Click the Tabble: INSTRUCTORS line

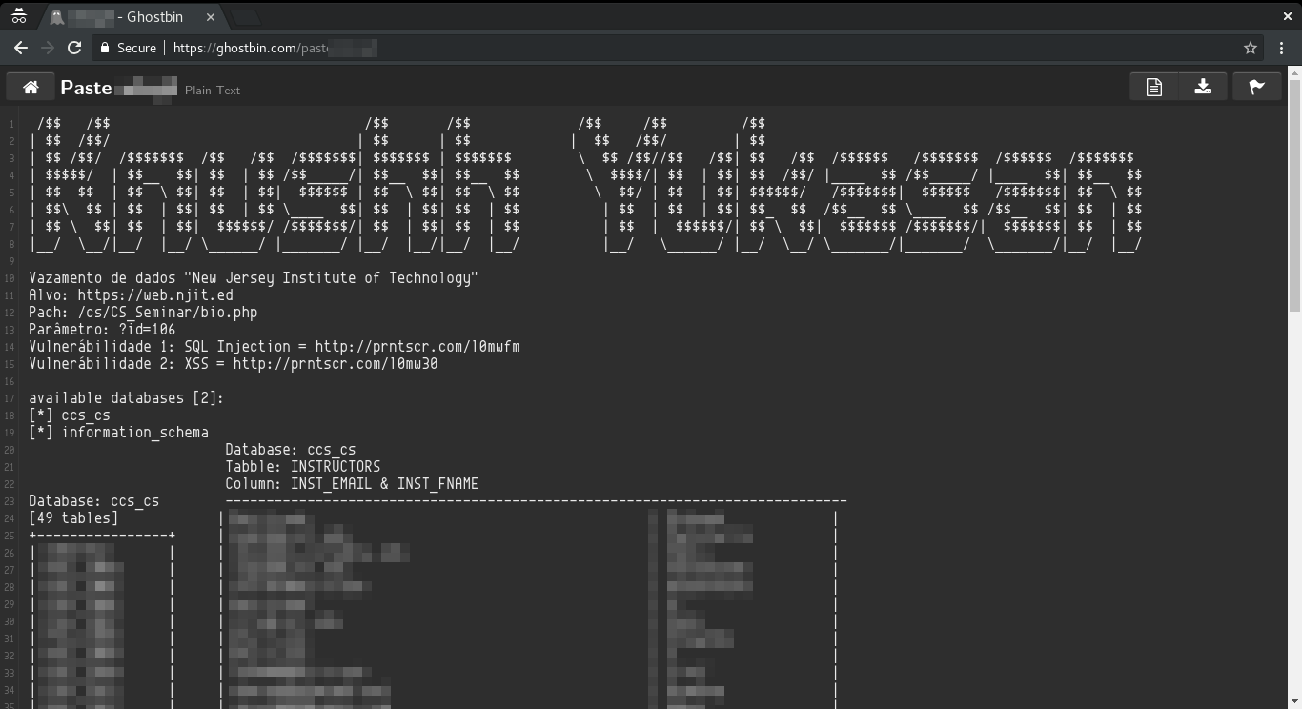(303, 467)
